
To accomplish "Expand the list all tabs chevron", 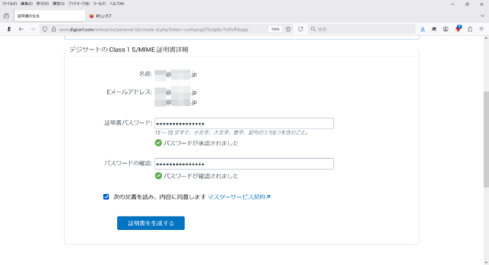I will click(483, 16).
